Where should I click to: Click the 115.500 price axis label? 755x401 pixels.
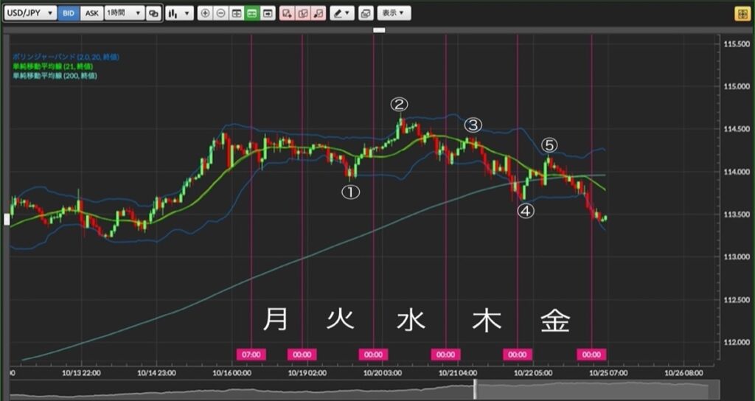pyautogui.click(x=737, y=43)
